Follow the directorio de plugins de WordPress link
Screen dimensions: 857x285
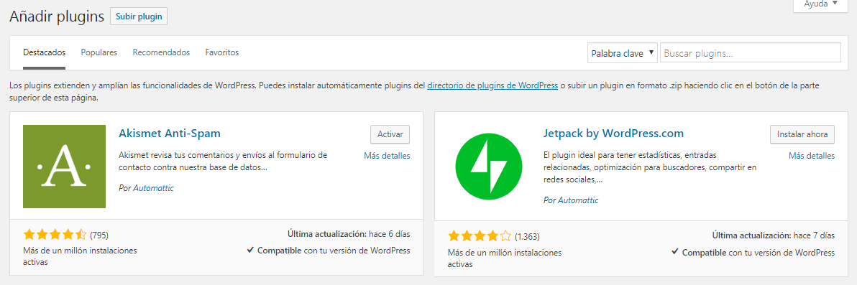pyautogui.click(x=492, y=85)
